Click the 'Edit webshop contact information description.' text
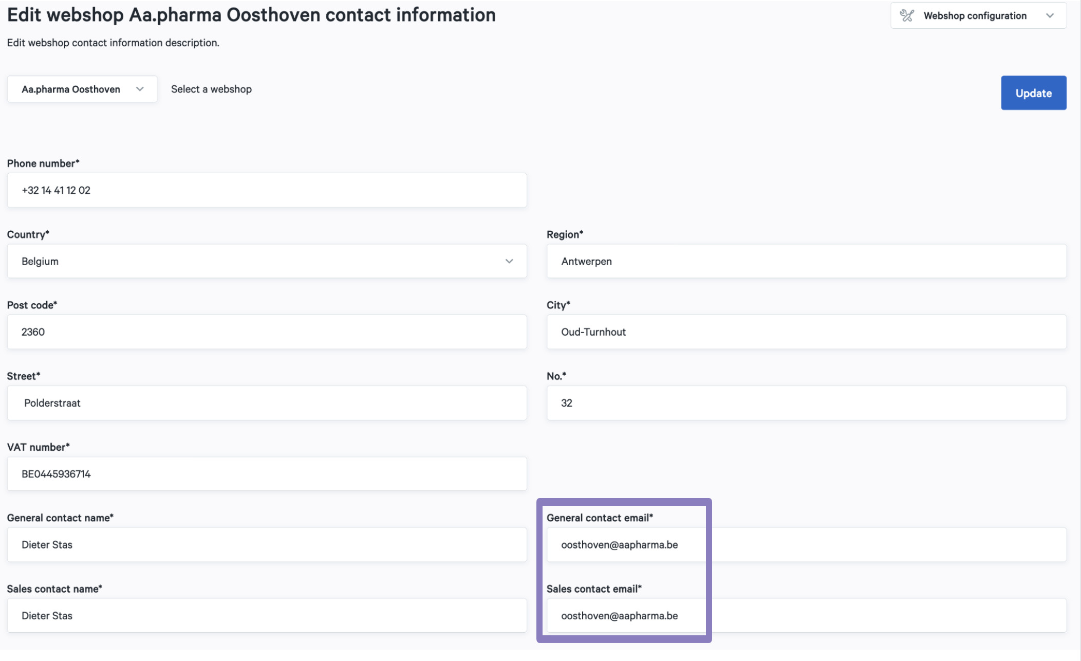 [x=113, y=43]
